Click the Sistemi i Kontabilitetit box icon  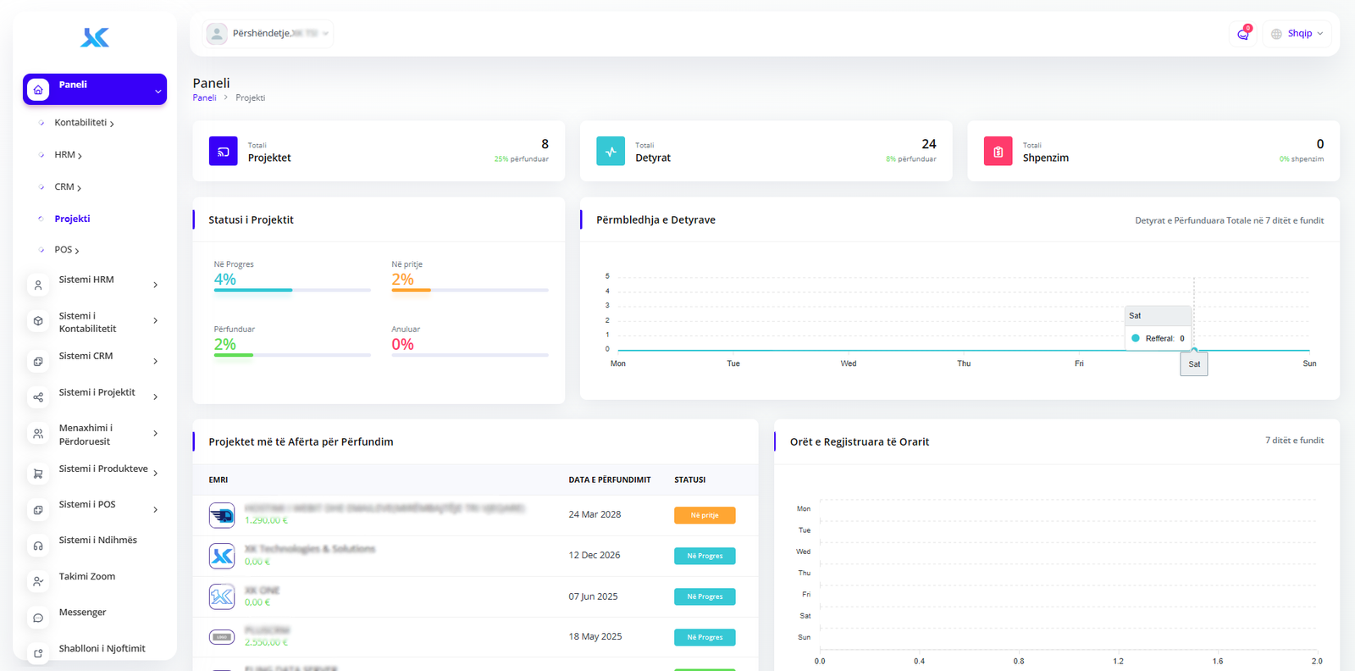click(x=38, y=321)
